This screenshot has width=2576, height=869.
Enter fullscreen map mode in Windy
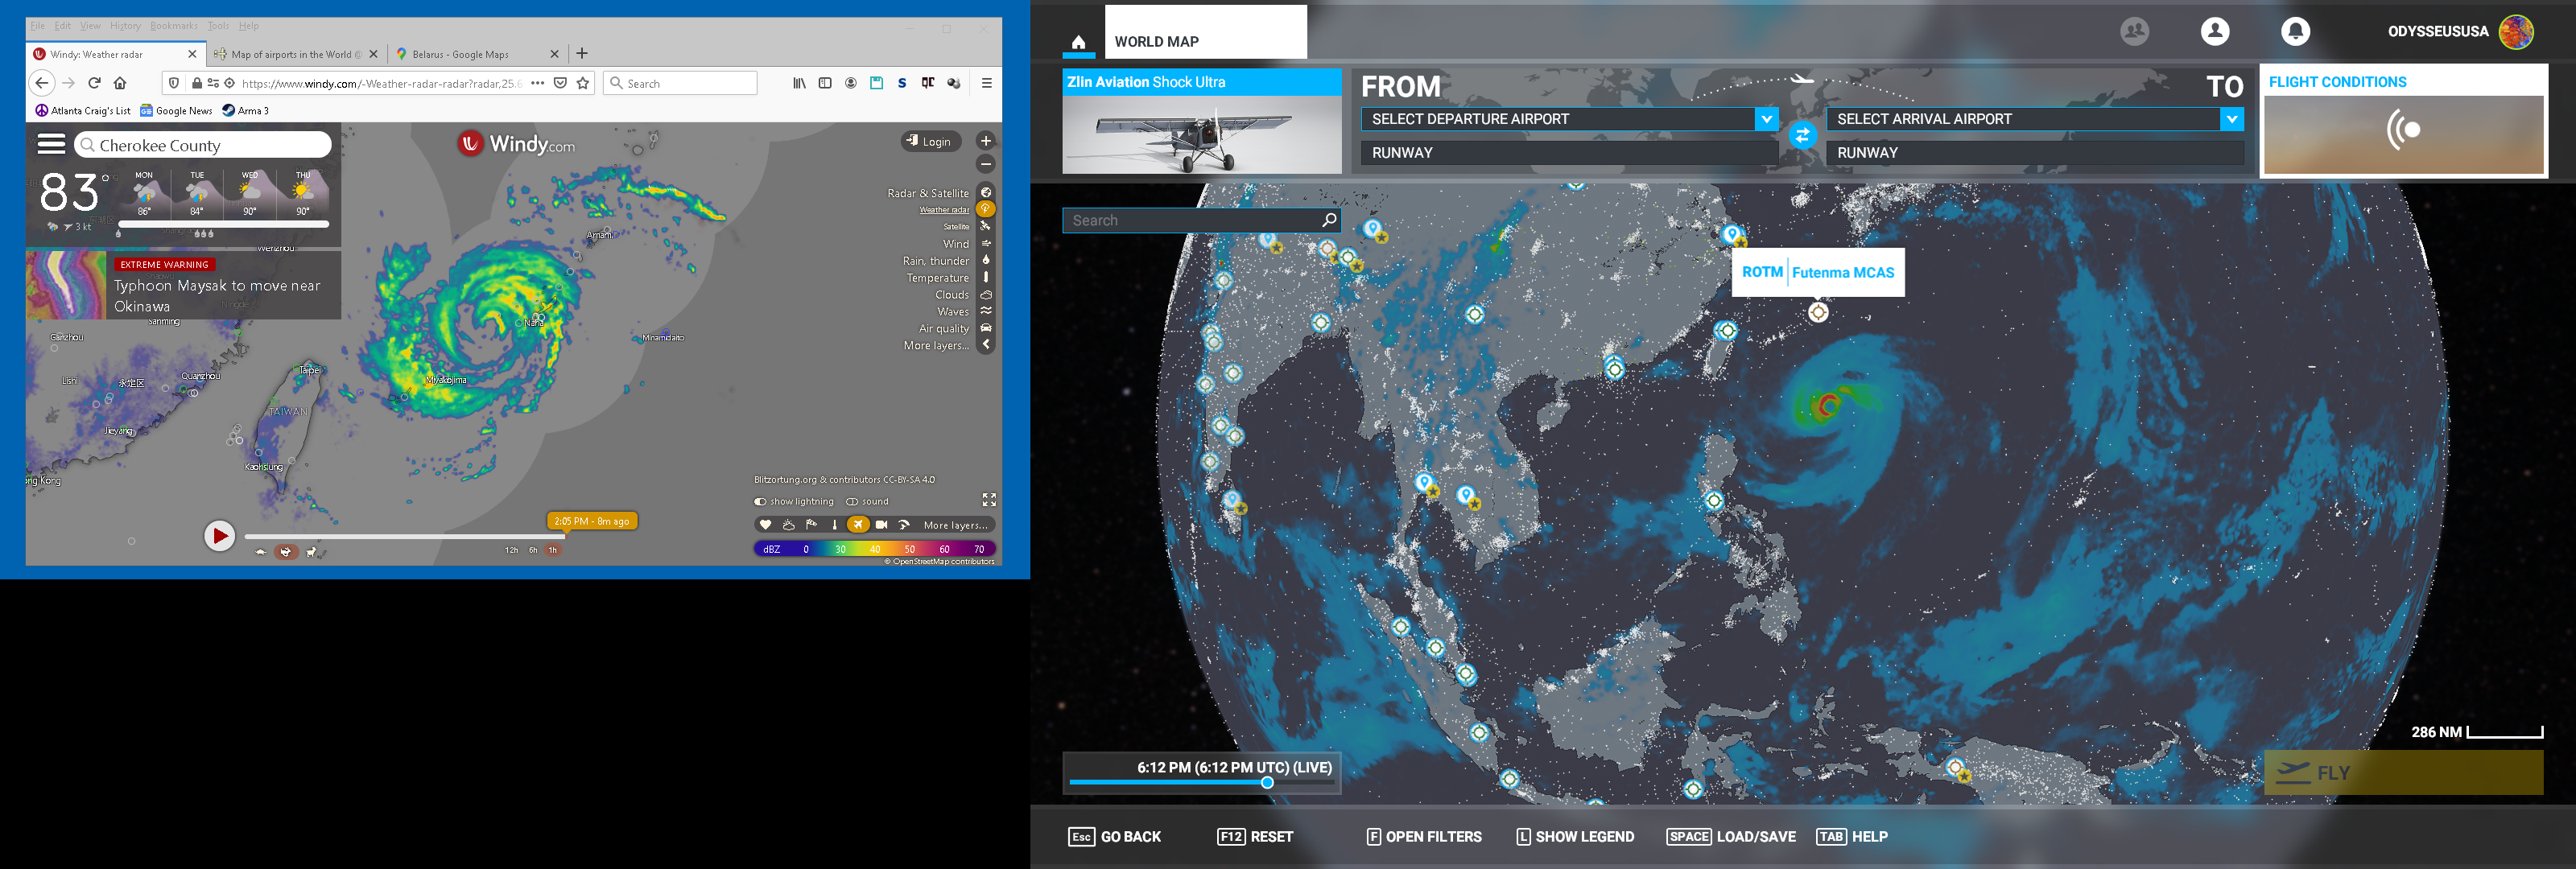click(x=989, y=499)
